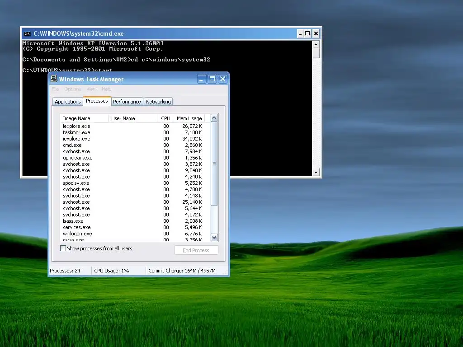Open the Networking tab
Image resolution: width=463 pixels, height=347 pixels.
point(158,102)
